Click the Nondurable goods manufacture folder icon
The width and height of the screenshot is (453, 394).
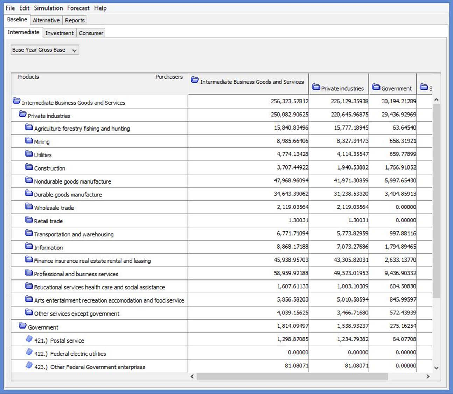[x=29, y=180]
